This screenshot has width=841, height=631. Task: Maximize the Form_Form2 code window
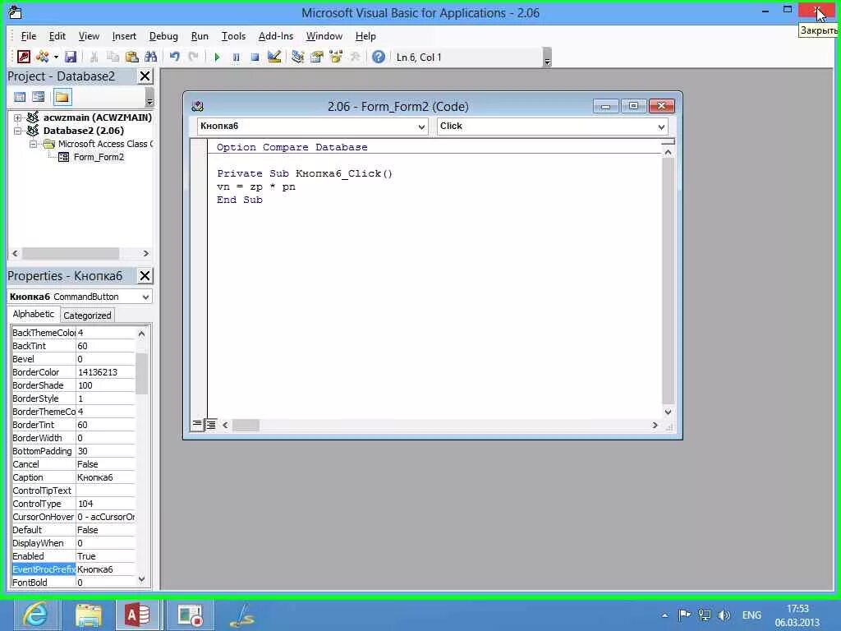633,106
